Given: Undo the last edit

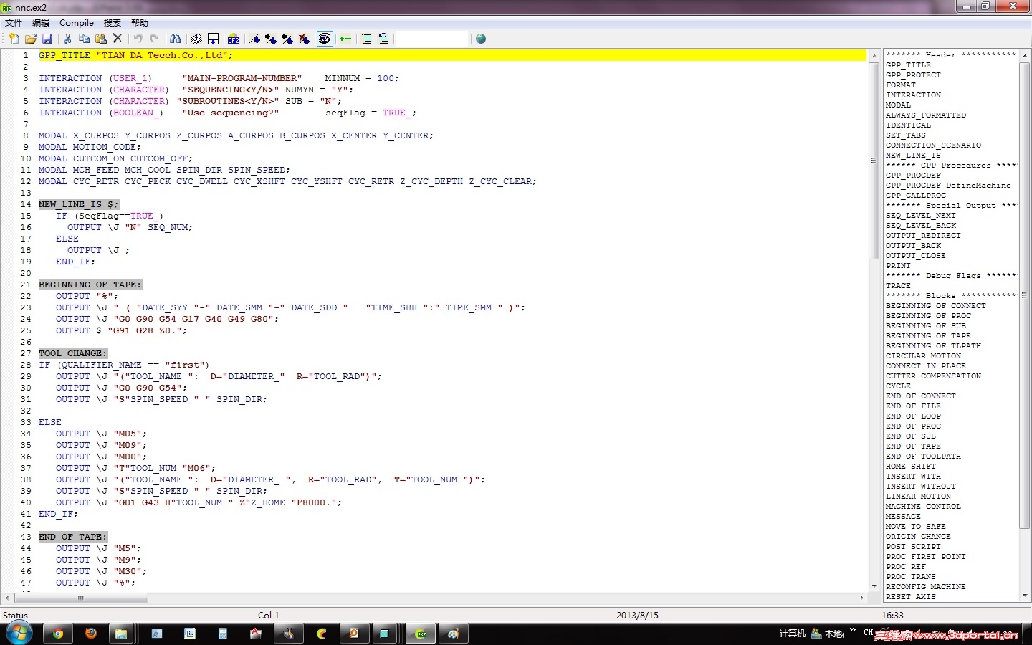Looking at the screenshot, I should click(138, 39).
